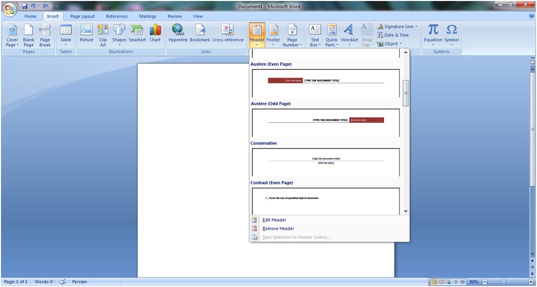Open the Shapes gallery

point(119,35)
